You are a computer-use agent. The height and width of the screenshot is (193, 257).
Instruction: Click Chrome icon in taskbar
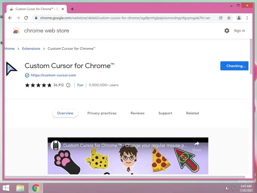[36, 188]
